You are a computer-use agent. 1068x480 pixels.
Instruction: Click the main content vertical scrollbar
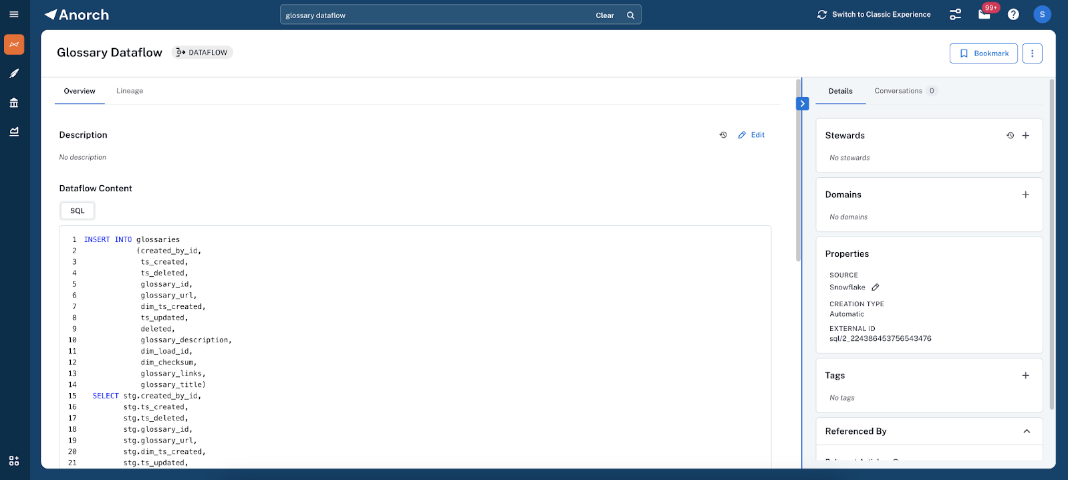pos(798,170)
